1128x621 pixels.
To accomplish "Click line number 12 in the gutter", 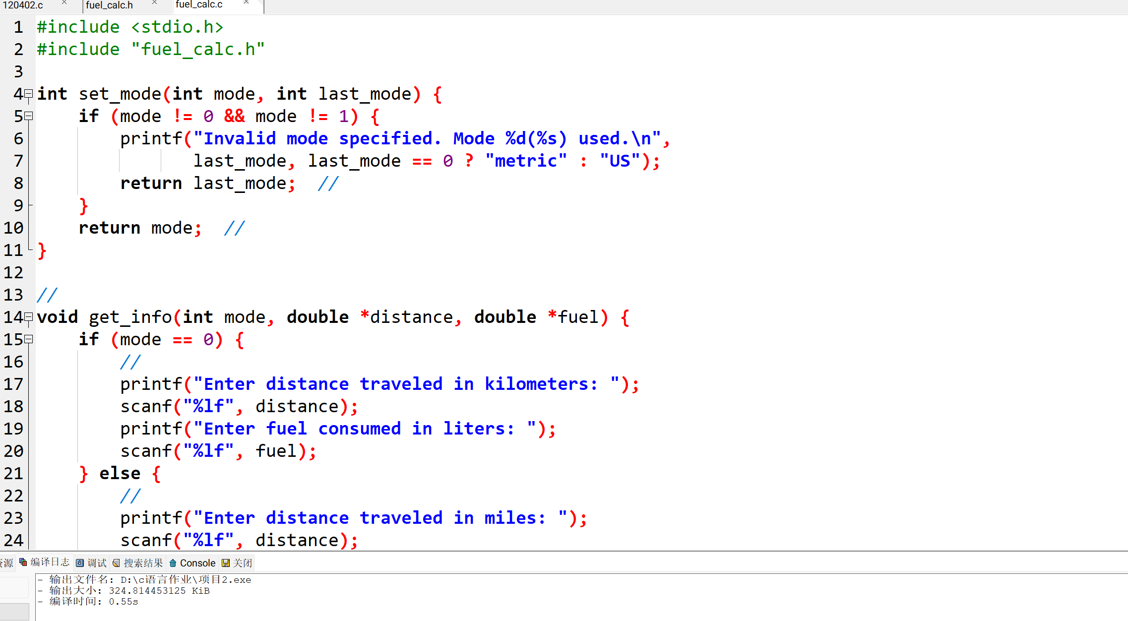I will [x=14, y=272].
